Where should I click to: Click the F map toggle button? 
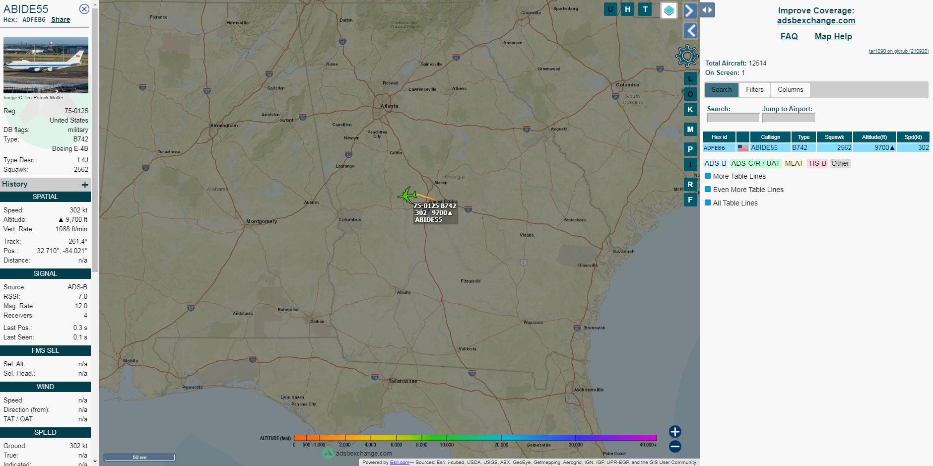tap(690, 200)
